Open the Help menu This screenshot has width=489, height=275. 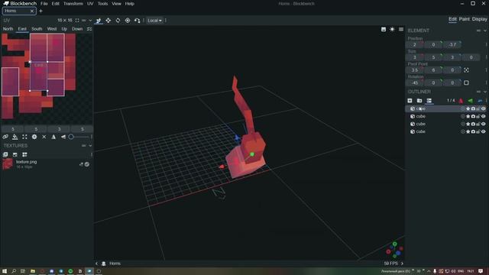click(x=130, y=4)
